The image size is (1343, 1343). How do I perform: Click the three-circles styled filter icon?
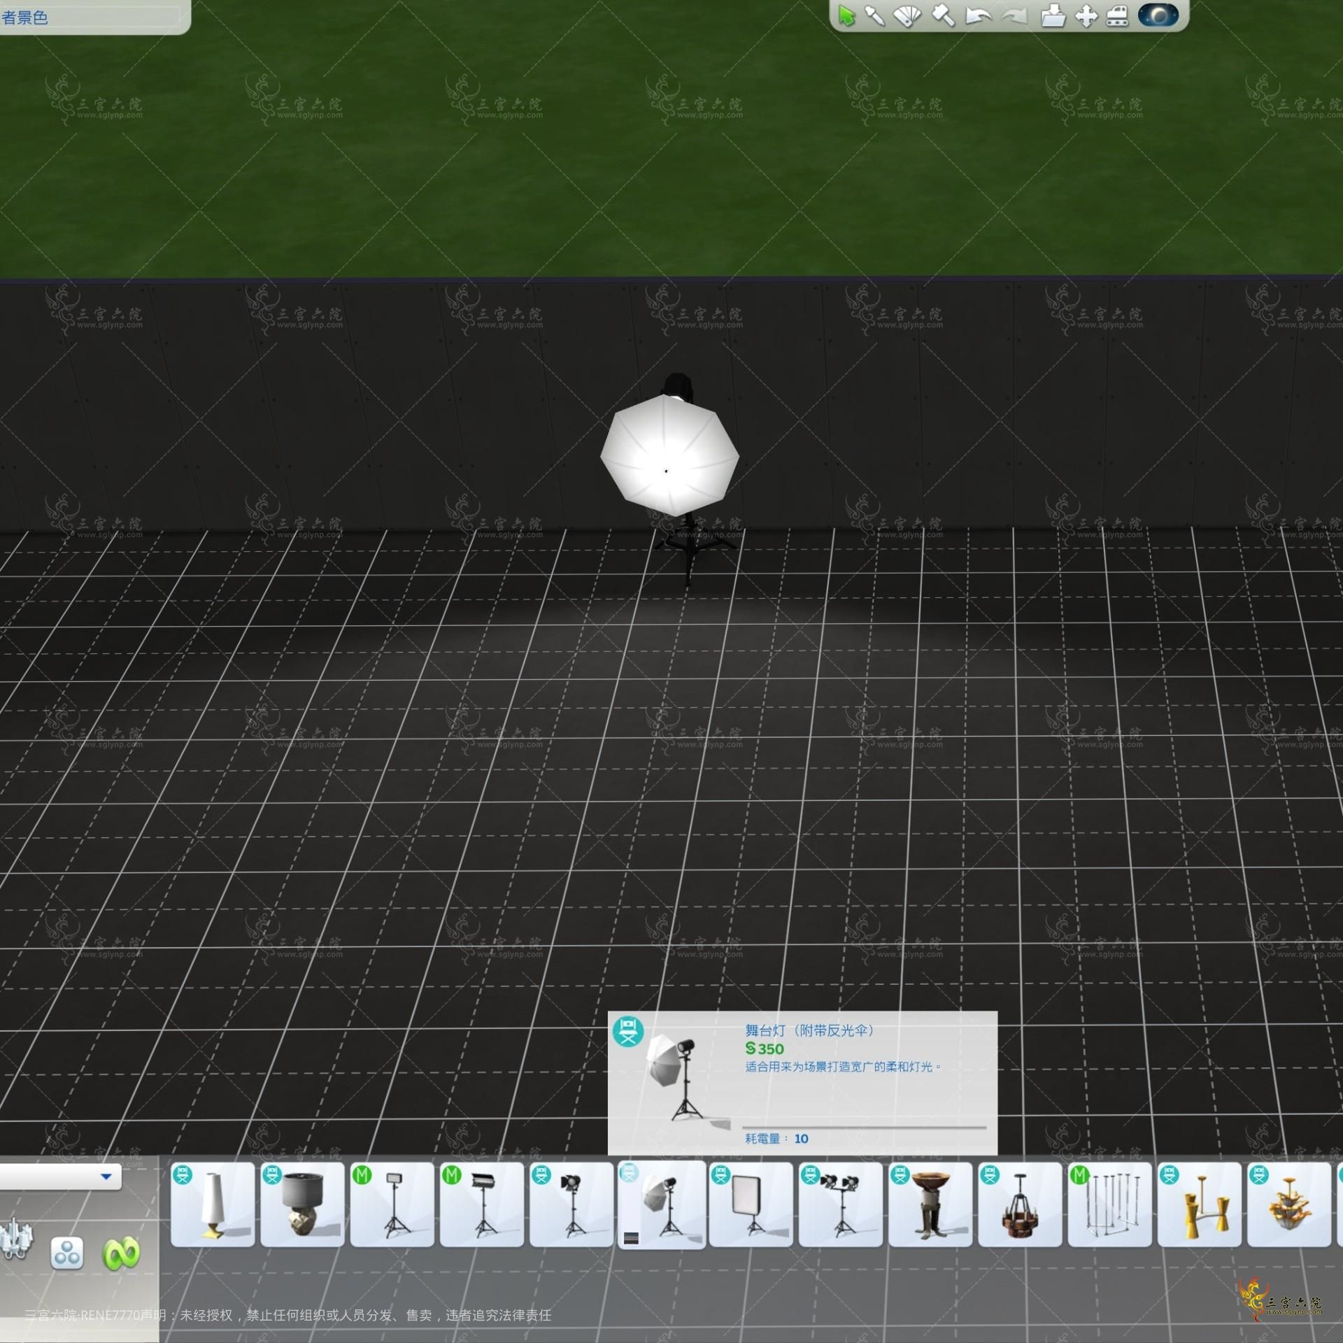[x=67, y=1253]
